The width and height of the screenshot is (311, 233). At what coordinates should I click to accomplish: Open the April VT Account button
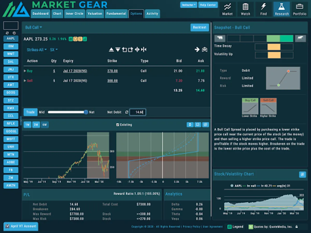pos(21,226)
